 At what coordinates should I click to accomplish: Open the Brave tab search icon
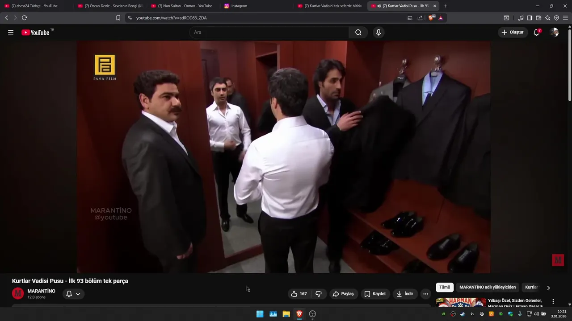pos(506,18)
